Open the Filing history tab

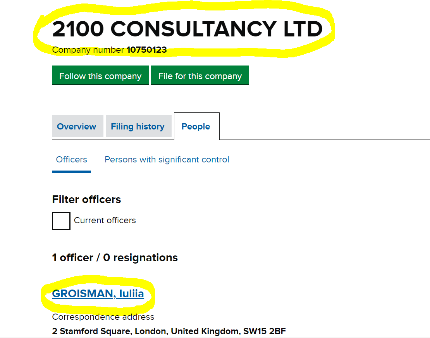tap(138, 126)
